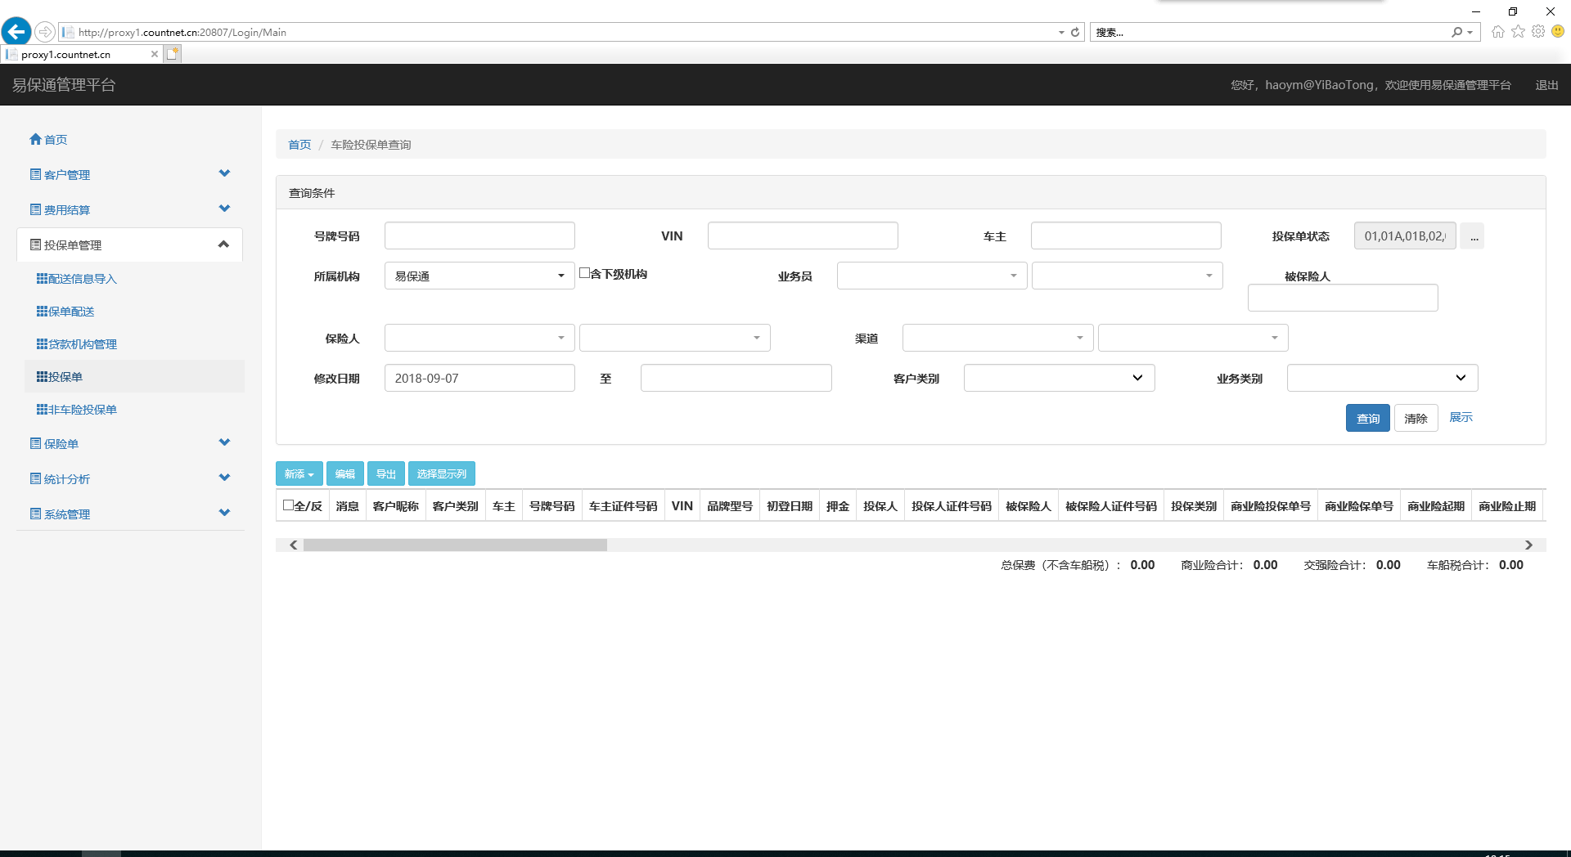Open the 客户类别 dropdown
This screenshot has height=857, width=1571.
[1060, 378]
